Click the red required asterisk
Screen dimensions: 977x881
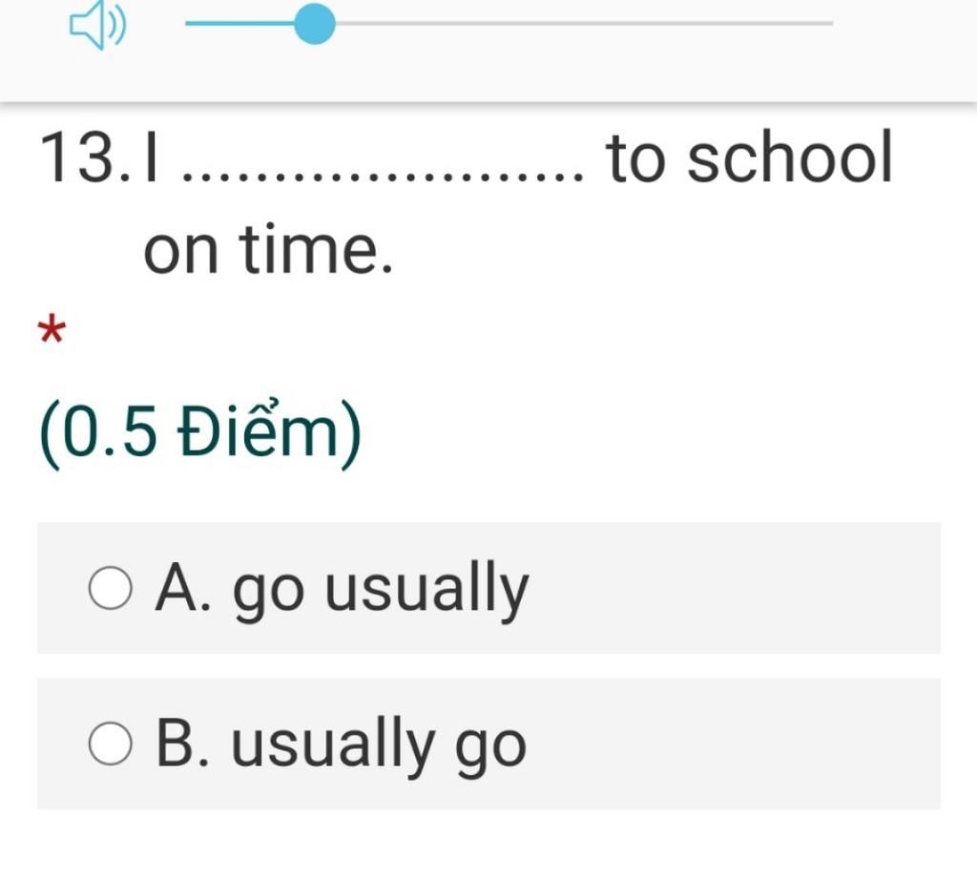pyautogui.click(x=52, y=333)
